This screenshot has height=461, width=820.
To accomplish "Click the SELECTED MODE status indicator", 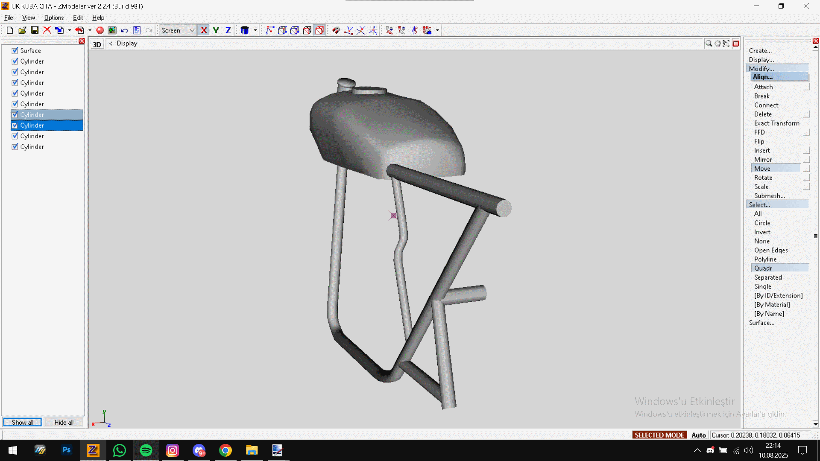I will pos(659,435).
